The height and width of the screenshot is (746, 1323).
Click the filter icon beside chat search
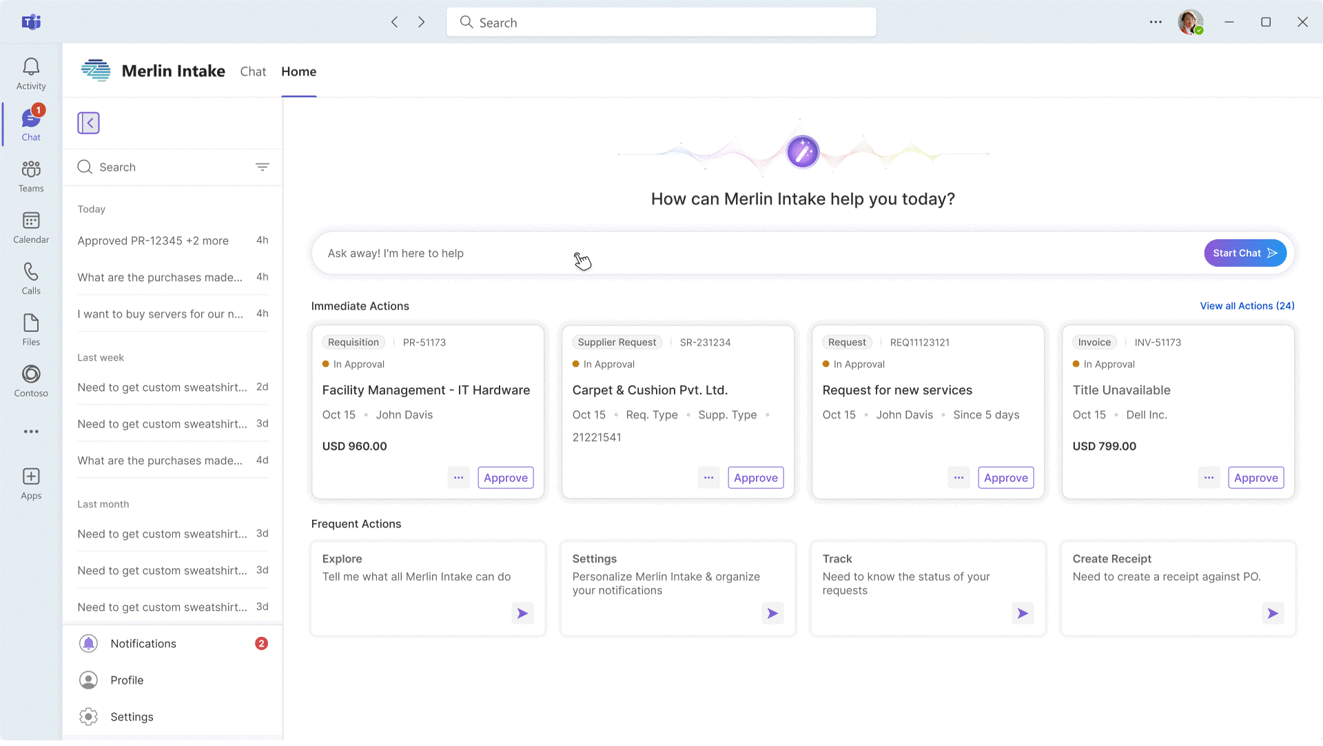pos(262,167)
